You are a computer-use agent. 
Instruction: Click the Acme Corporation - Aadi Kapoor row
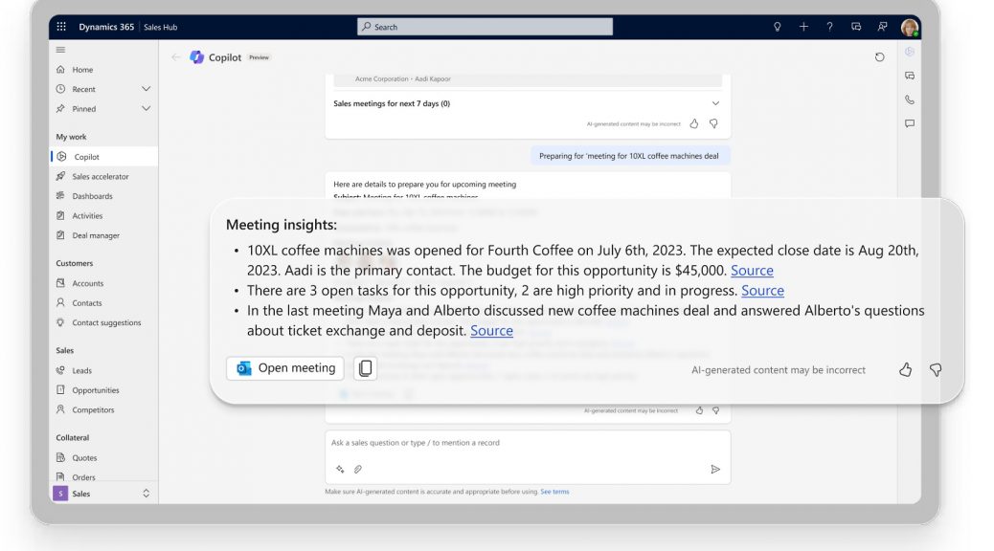[528, 79]
